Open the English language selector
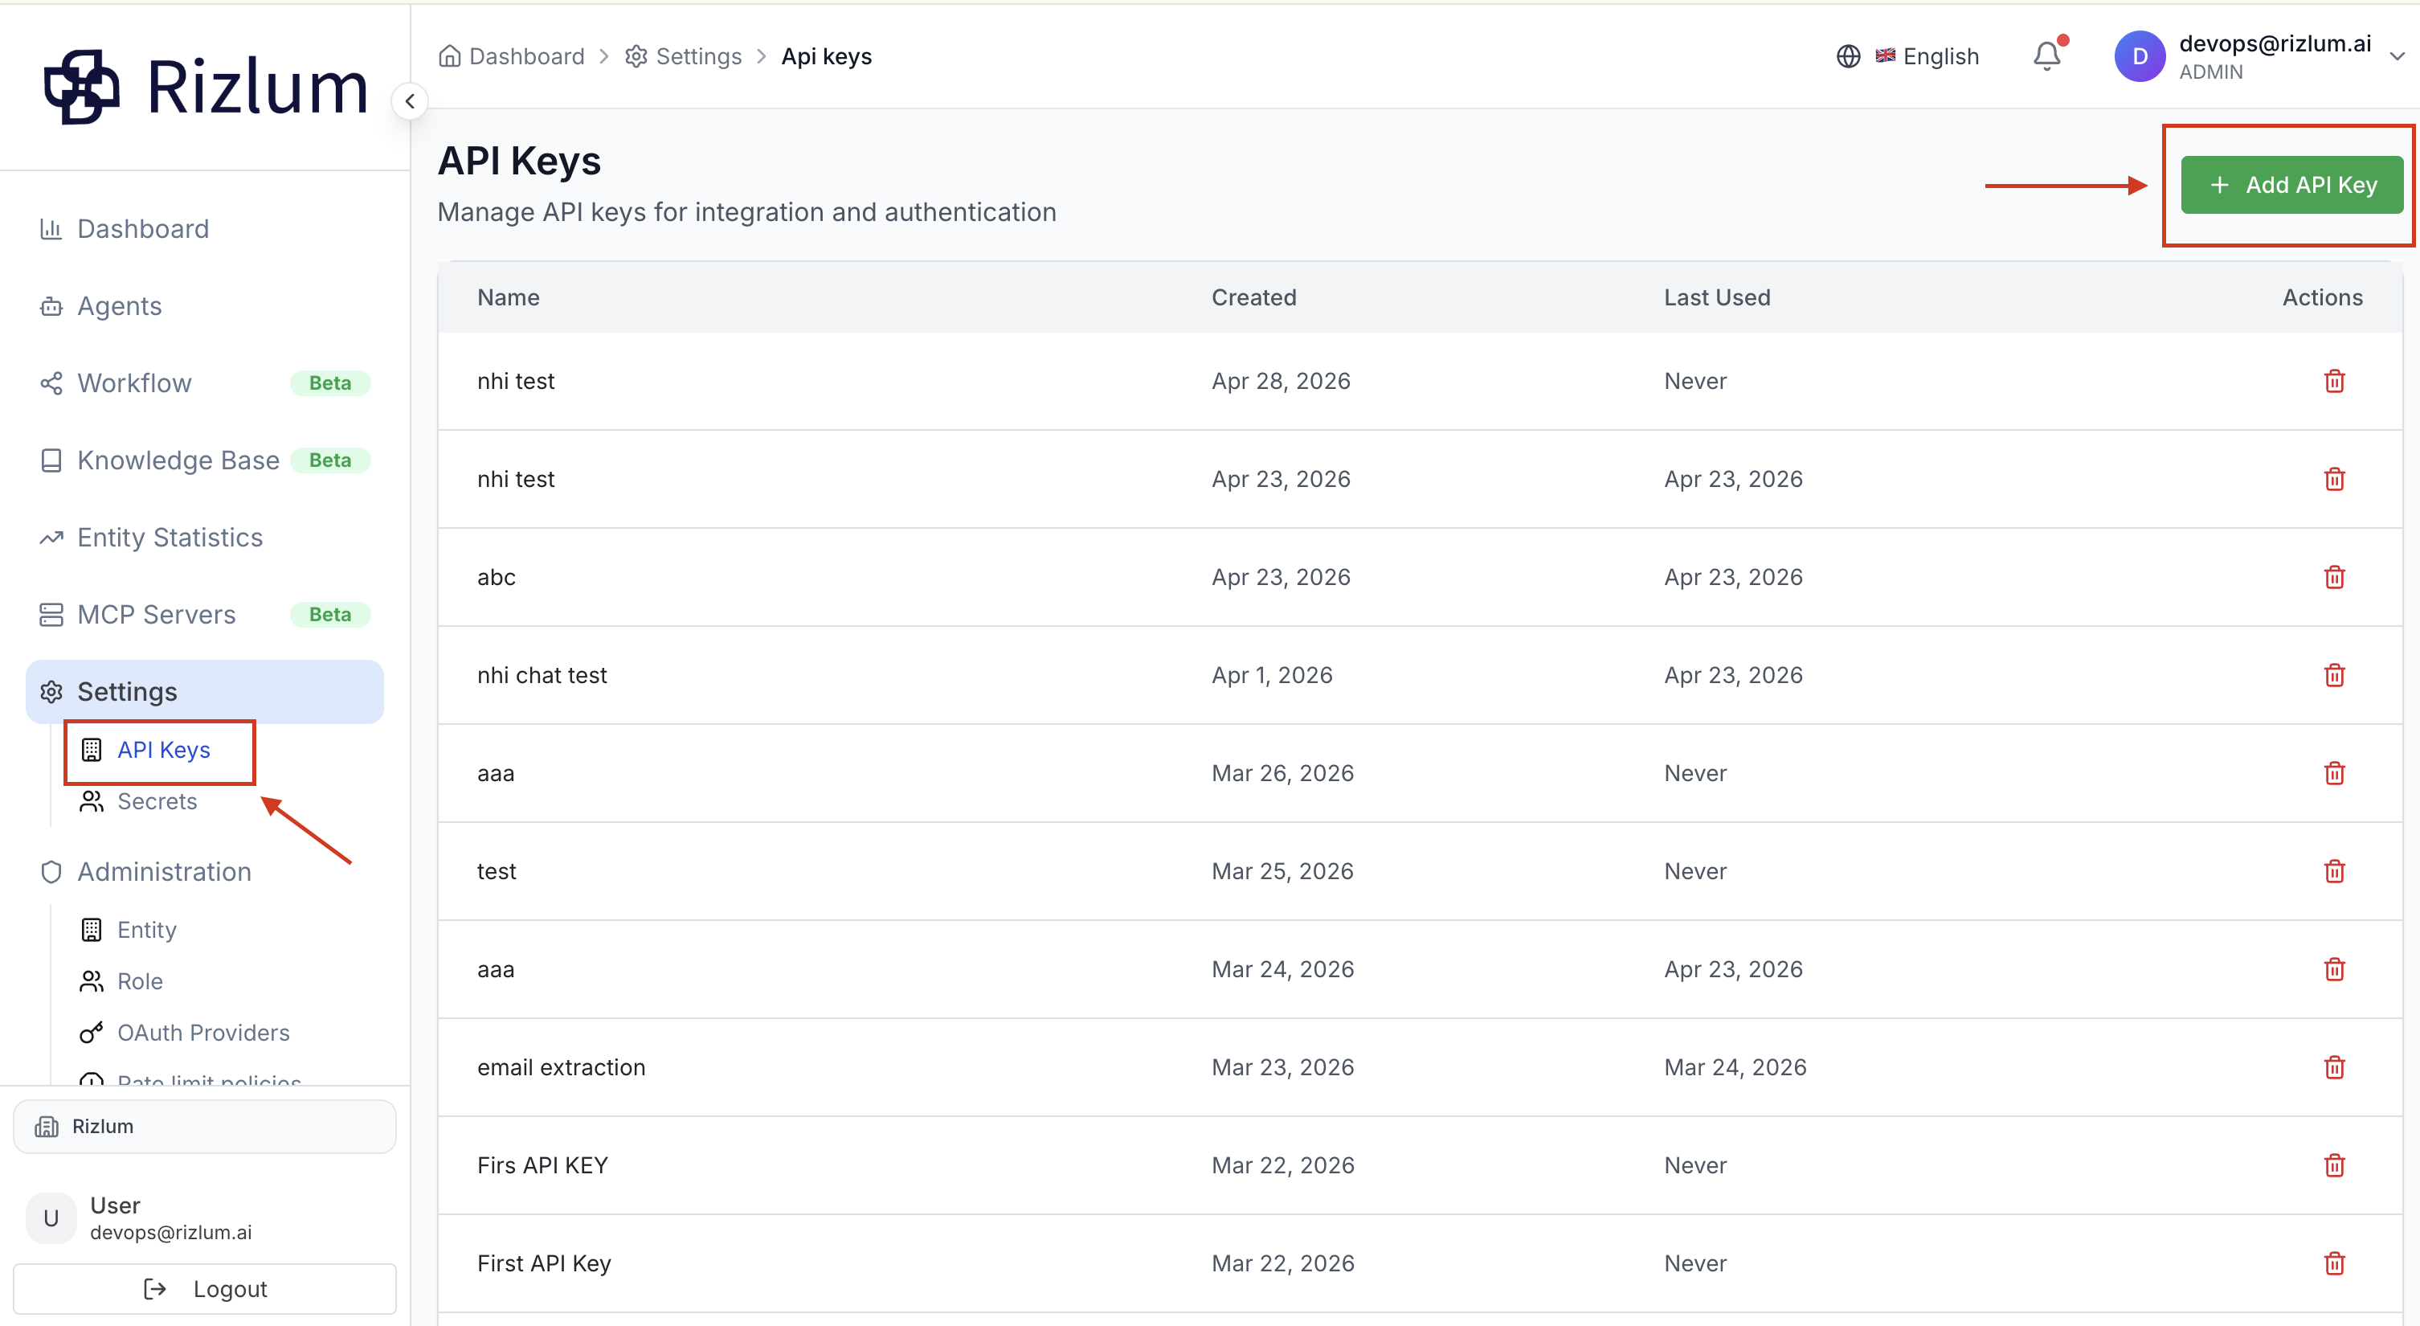 point(1927,56)
